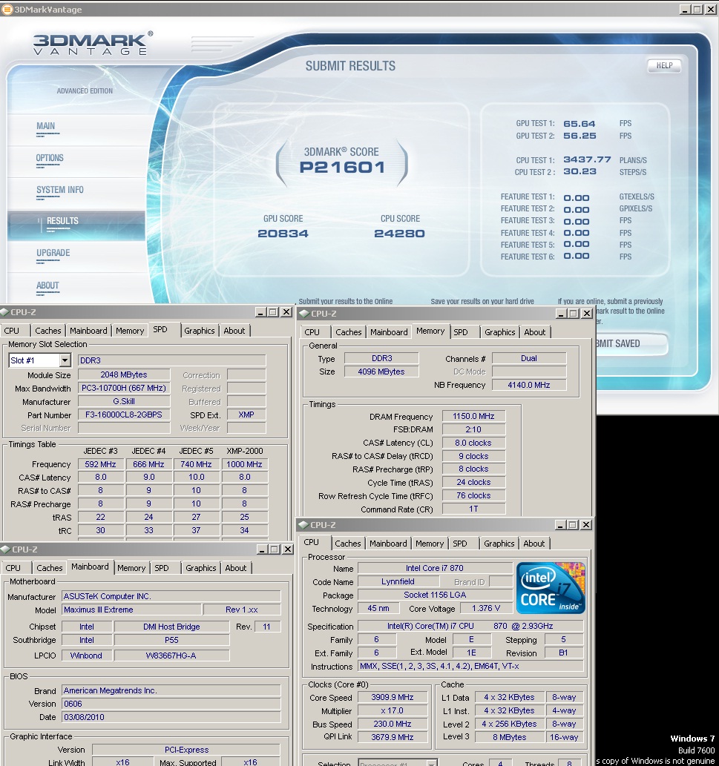
Task: Open About tab in Mainboard window
Action: [236, 568]
